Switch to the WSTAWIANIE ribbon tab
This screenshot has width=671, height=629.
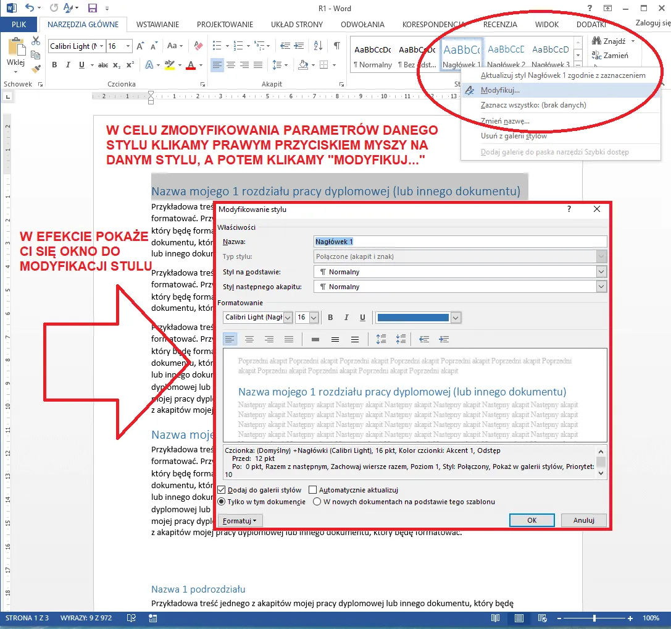coord(157,25)
